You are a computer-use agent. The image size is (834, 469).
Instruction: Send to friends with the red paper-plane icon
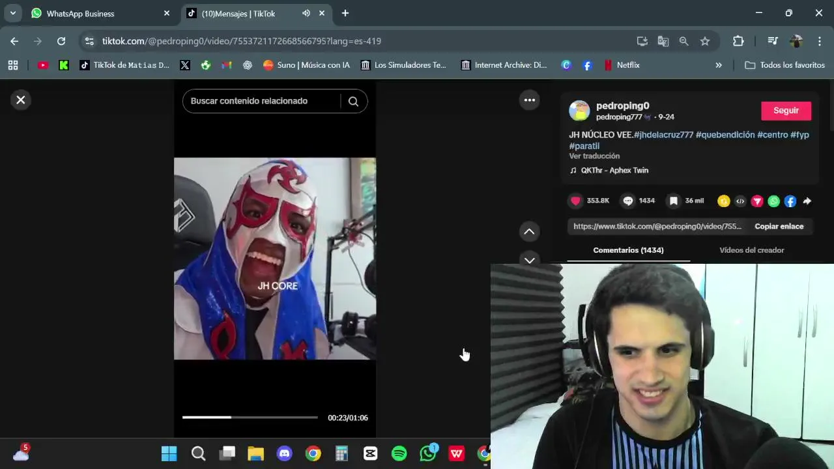pos(757,201)
